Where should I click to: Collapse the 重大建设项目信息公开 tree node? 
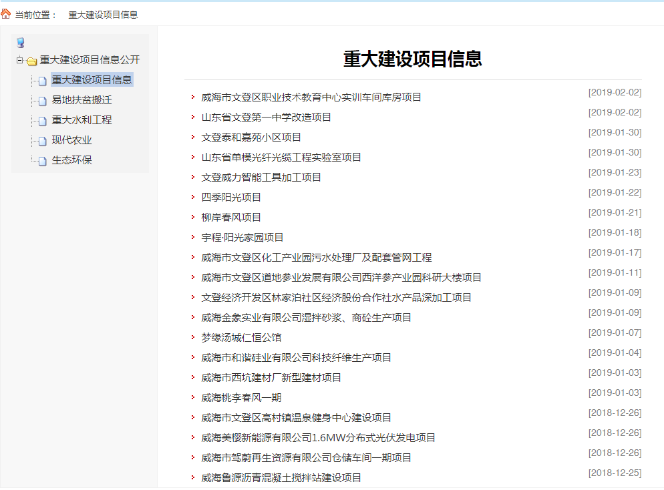(x=20, y=60)
